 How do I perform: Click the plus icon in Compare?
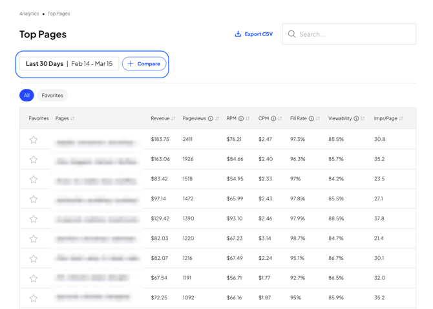coord(131,64)
